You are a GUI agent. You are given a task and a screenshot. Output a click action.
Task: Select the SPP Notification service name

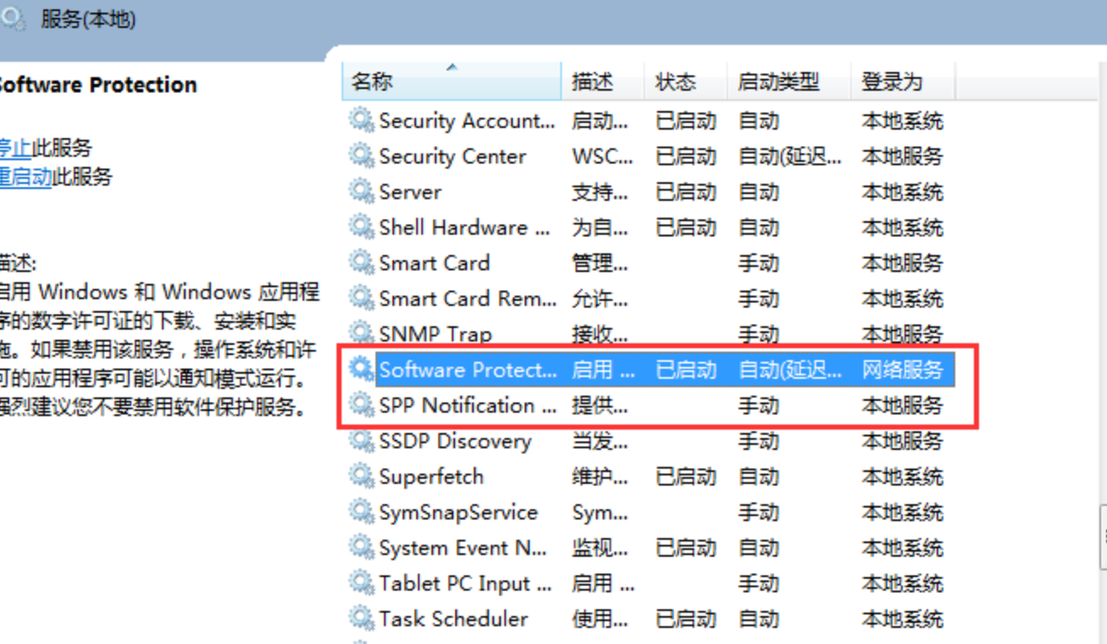coord(468,405)
